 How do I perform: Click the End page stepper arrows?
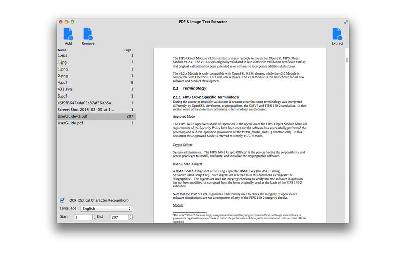tap(131, 217)
